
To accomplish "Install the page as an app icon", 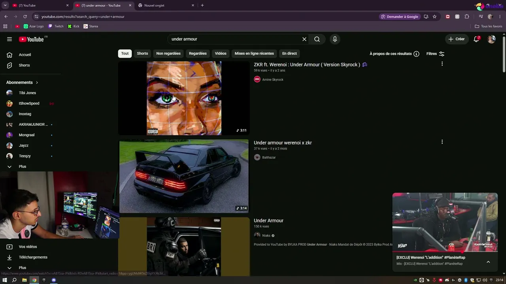I will pos(426,17).
